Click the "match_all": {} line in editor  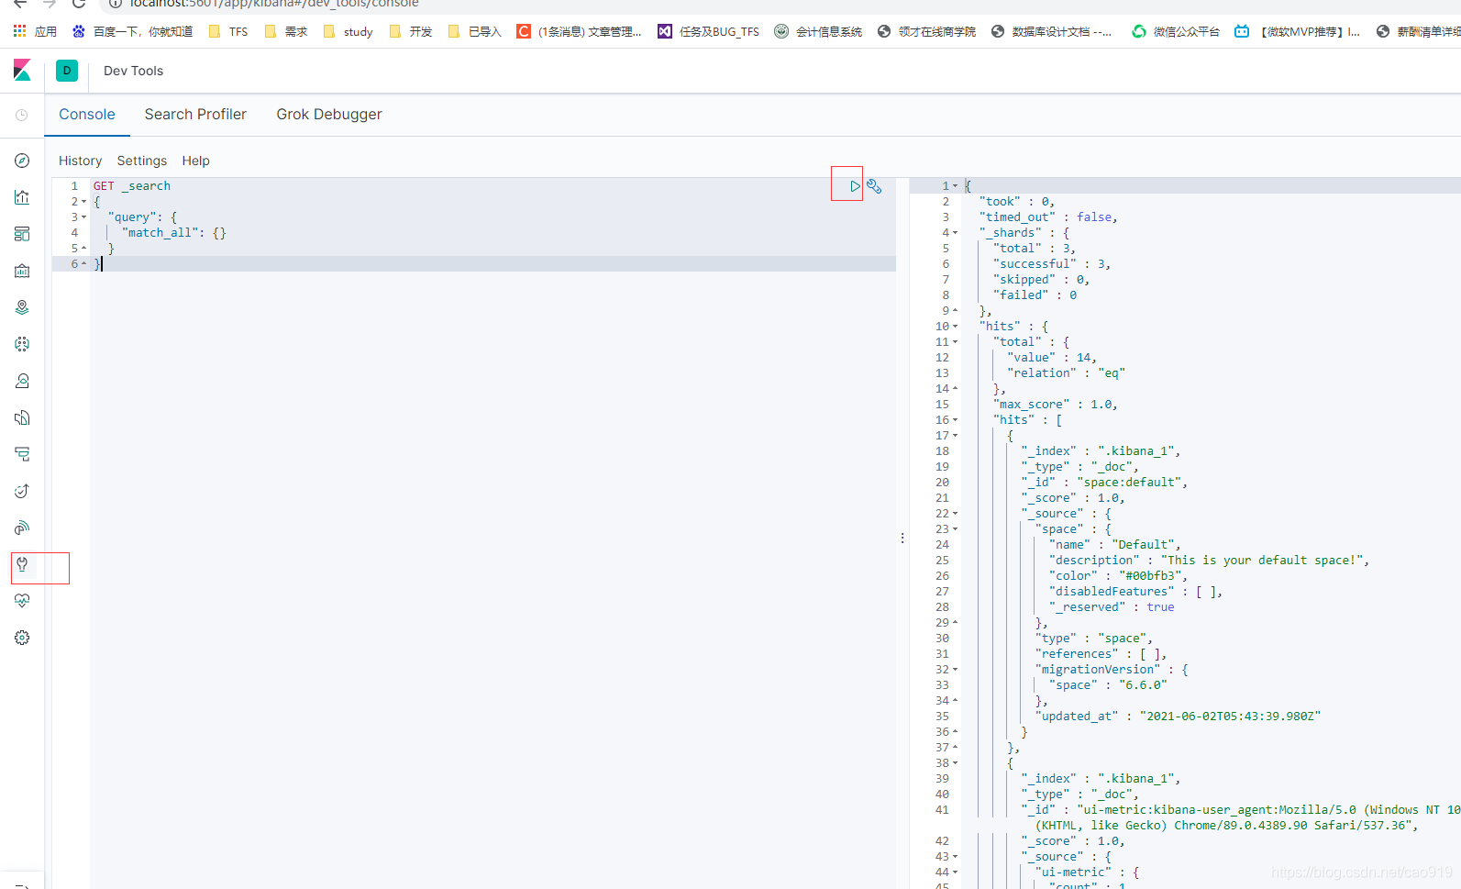click(174, 233)
